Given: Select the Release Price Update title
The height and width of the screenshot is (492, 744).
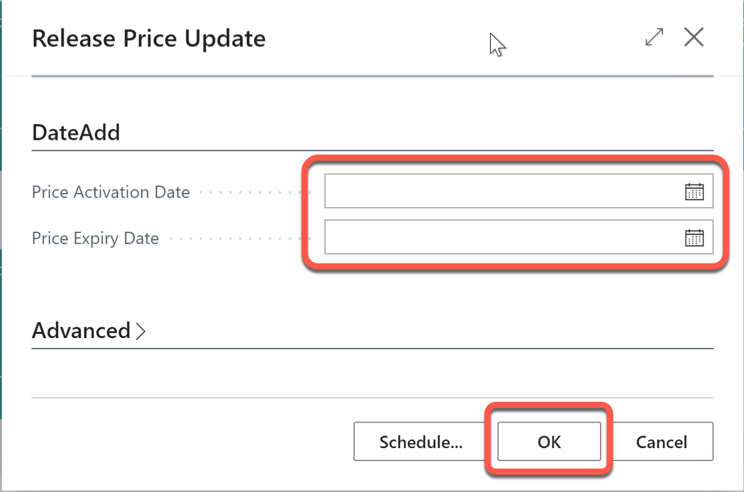Looking at the screenshot, I should [148, 38].
